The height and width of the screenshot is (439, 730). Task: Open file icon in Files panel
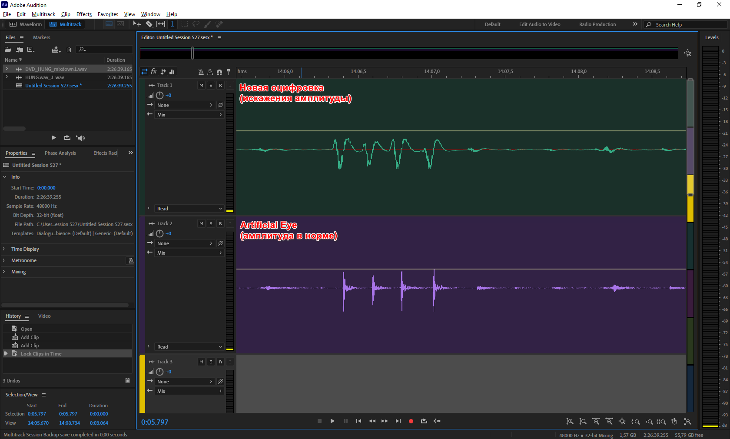coord(8,50)
